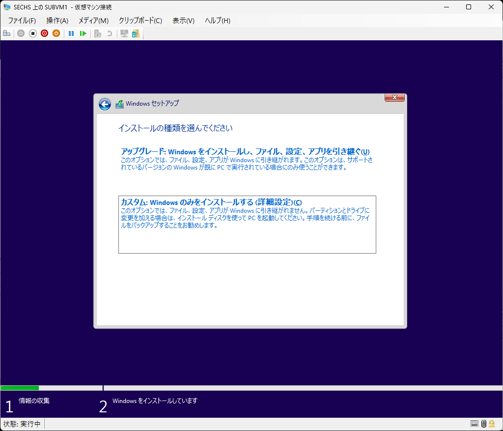
Task: Click step 2 Windows をインストールしています label
Action: pyautogui.click(x=155, y=401)
